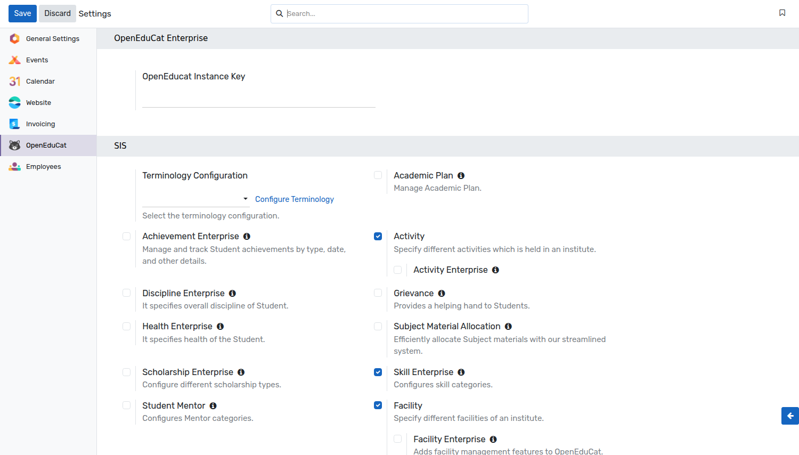The image size is (799, 455).
Task: Enable the Student Mentor checkbox
Action: pyautogui.click(x=127, y=405)
